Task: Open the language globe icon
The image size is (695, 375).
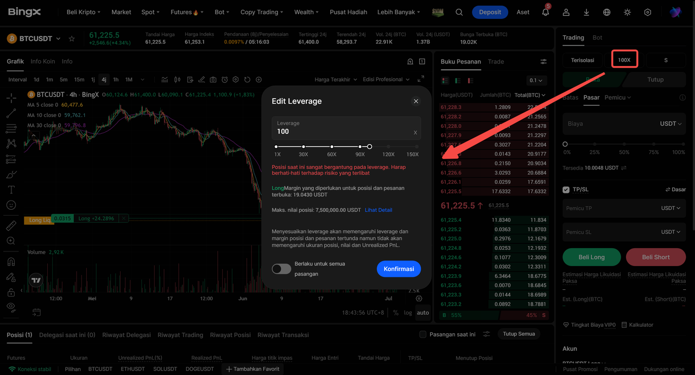Action: [x=607, y=12]
